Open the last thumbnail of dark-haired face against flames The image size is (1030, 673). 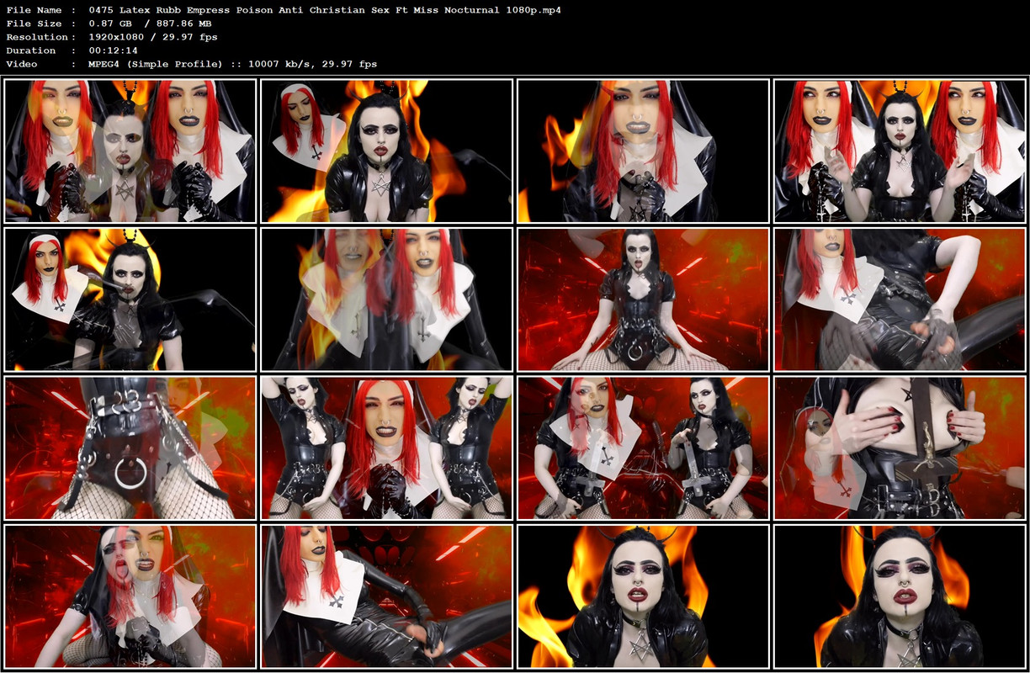[900, 596]
